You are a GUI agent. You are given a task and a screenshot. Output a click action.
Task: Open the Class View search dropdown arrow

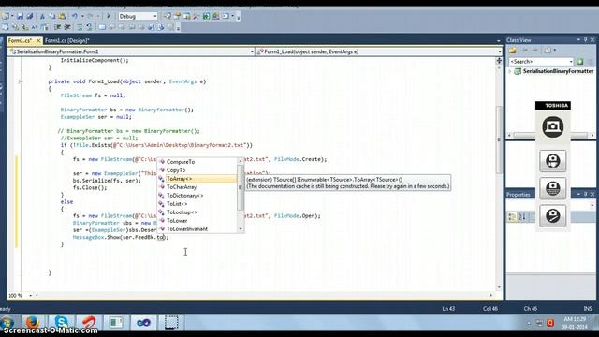(x=571, y=62)
